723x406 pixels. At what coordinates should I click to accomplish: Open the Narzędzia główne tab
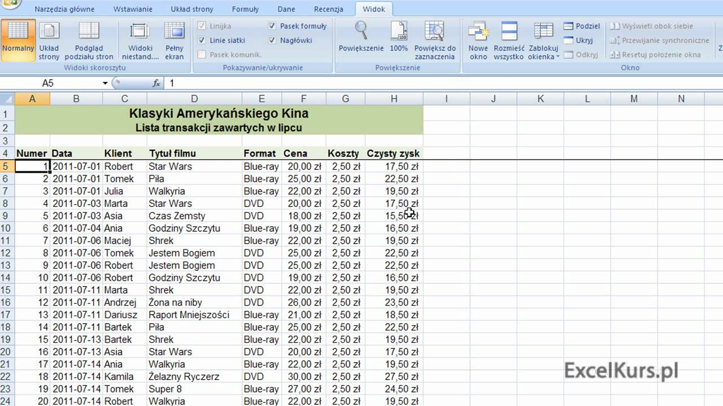pos(64,9)
